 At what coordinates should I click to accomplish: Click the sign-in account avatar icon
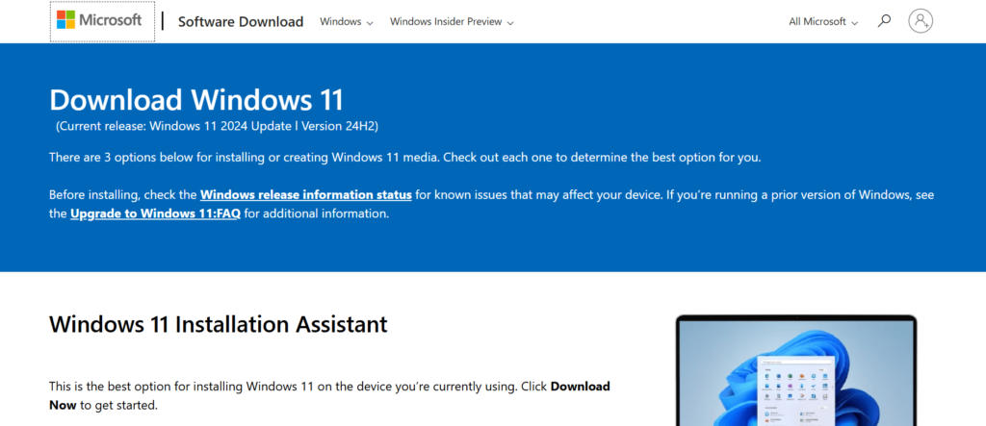[x=920, y=21]
